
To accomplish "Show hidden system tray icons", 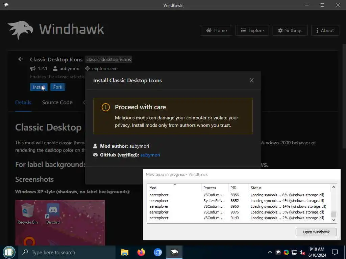I will point(270,252).
